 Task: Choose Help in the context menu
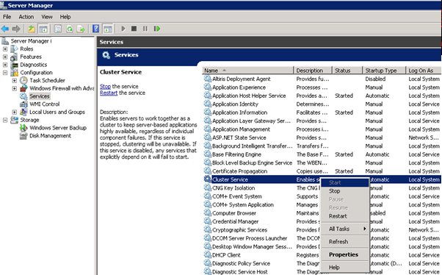coord(345,268)
